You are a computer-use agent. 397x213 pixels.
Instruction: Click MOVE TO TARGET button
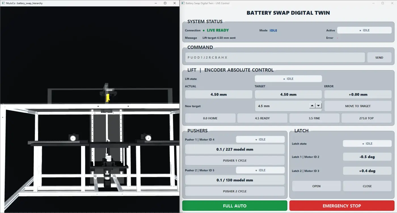[x=358, y=106]
